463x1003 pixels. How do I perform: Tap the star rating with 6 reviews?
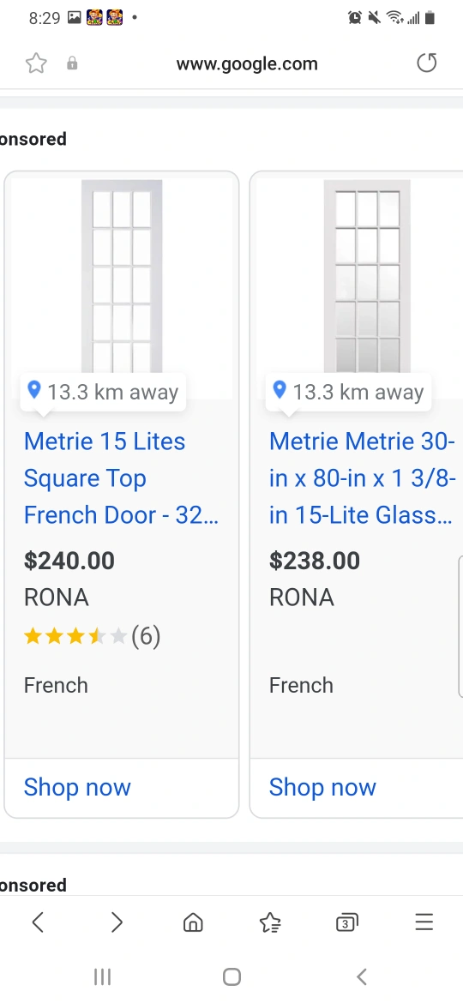92,636
